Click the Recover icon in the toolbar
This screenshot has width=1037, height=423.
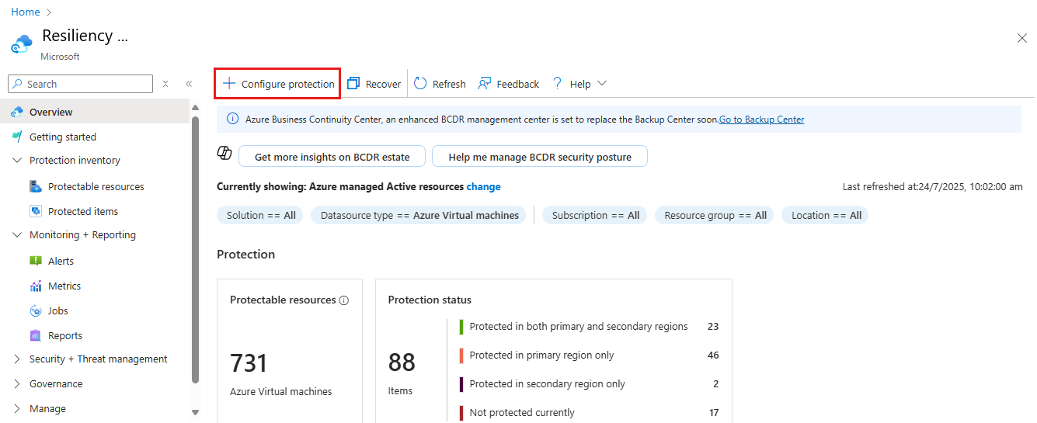tap(353, 84)
